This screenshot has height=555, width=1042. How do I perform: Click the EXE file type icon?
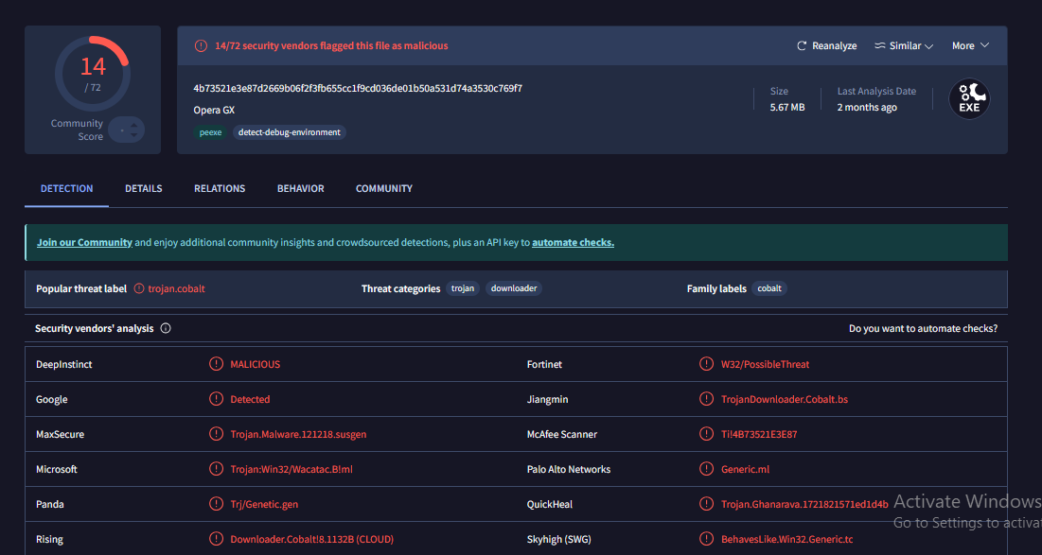(969, 98)
